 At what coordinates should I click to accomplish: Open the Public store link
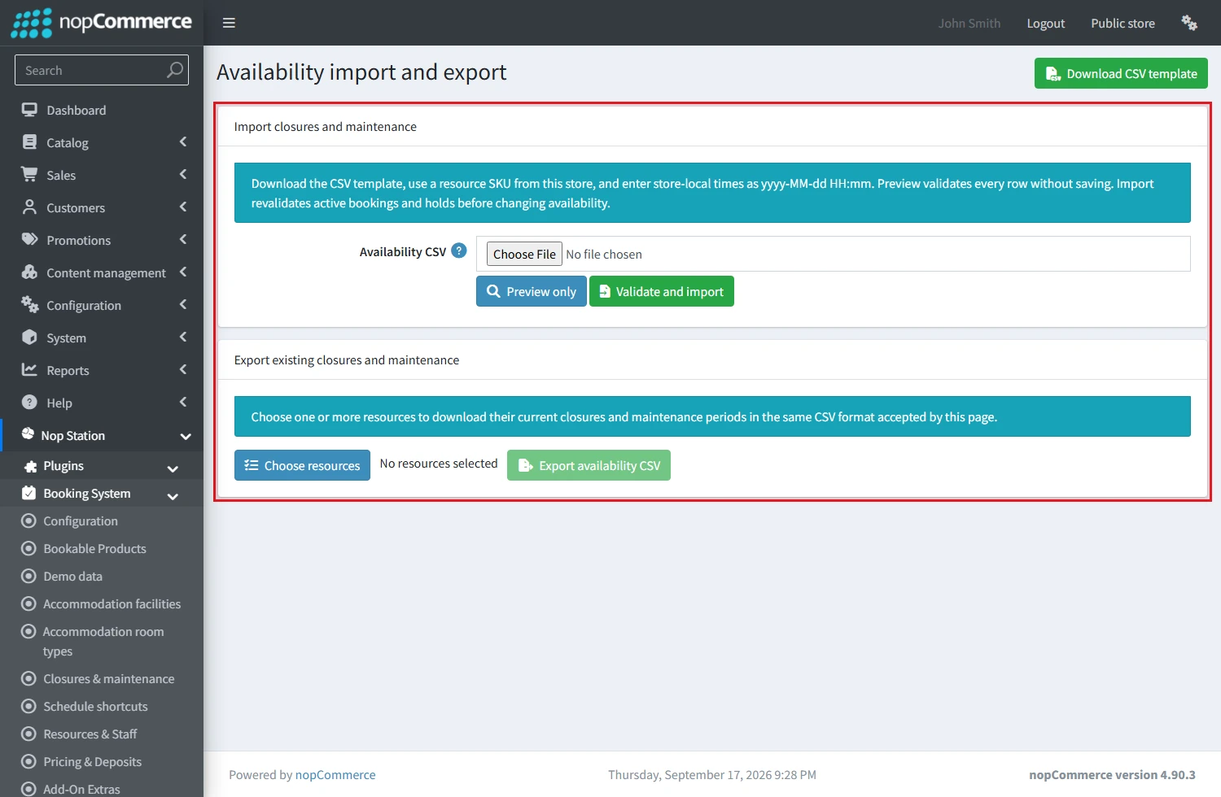1123,23
